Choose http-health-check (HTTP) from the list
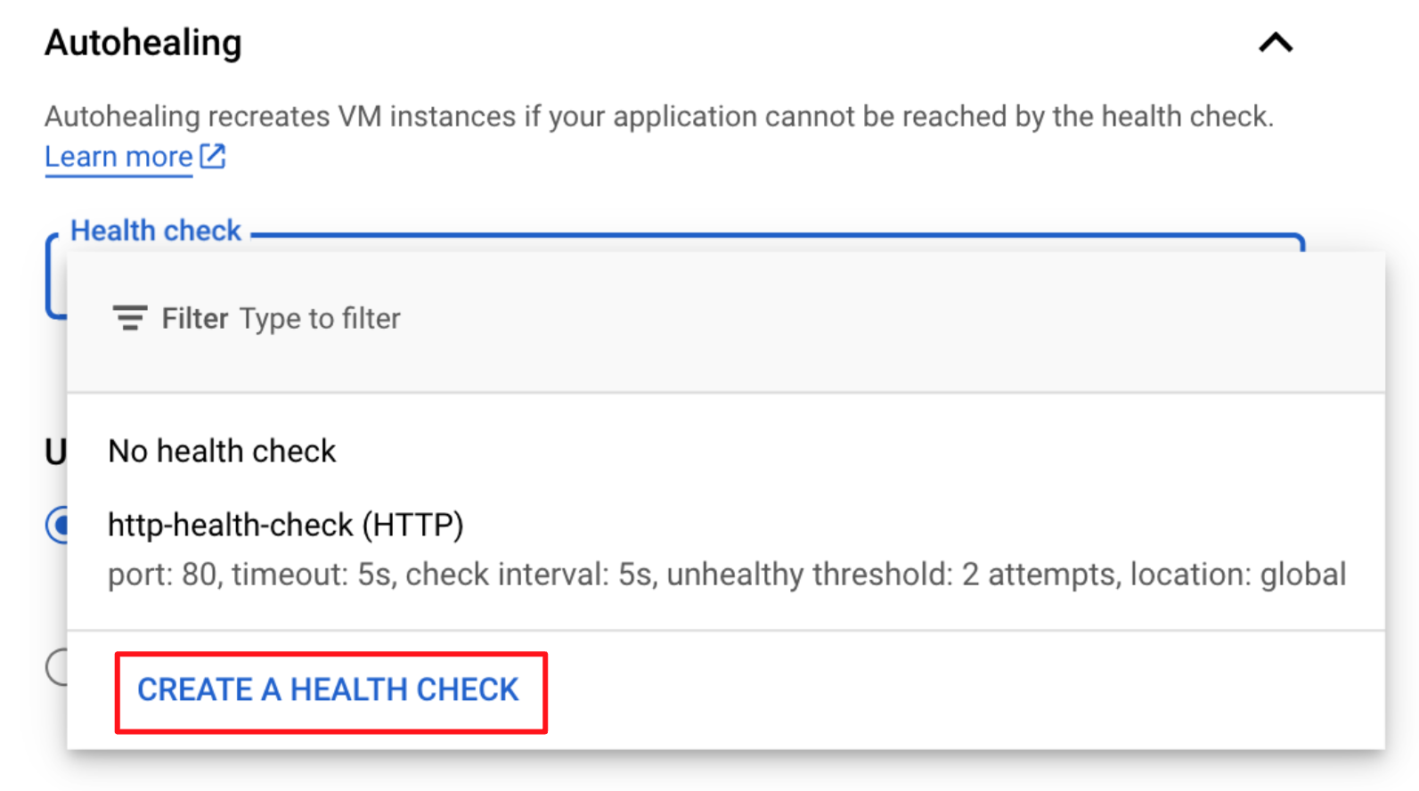 tap(285, 526)
